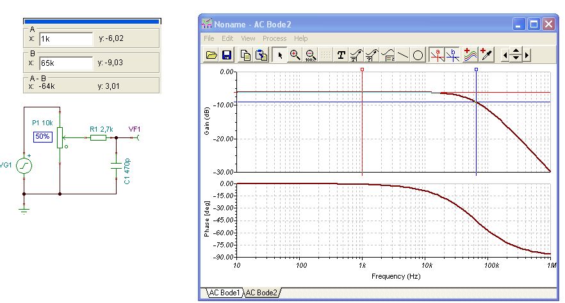565x303 pixels.
Task: Click the cursor B x-value field showing 65k
Action: (x=66, y=63)
